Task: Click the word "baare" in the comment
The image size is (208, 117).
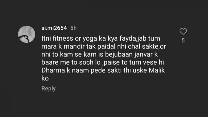Action: pyautogui.click(x=50, y=63)
